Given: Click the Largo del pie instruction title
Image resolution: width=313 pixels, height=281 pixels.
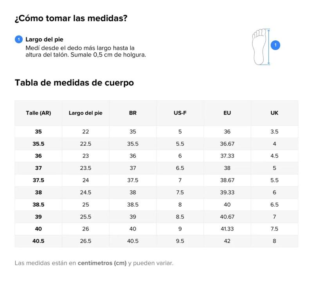Looking at the screenshot, I should tap(44, 40).
